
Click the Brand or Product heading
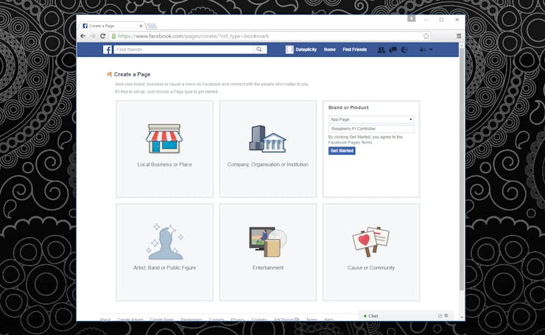coord(348,107)
